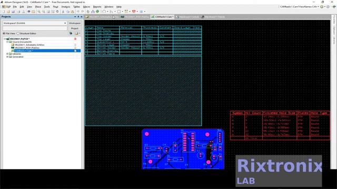The width and height of the screenshot is (337, 189).
Task: Expand the Generated folder
Action: pyautogui.click(x=7, y=57)
